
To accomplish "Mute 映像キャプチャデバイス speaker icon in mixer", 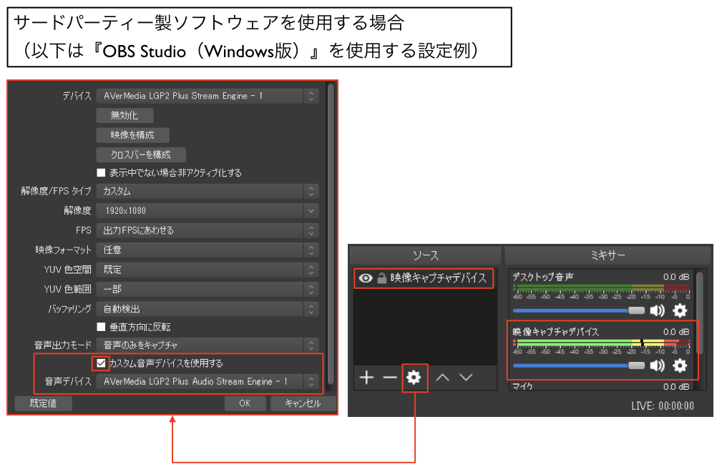I will point(658,365).
